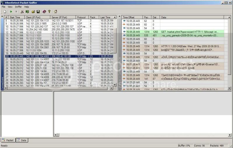The height and width of the screenshot is (148, 233).
Task: Start capture with the green play icon
Action: pyautogui.click(x=11, y=12)
